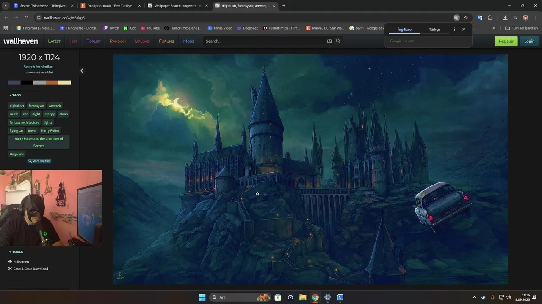Viewport: 542px width, 304px height.
Task: Click the wallhaven logo
Action: tap(21, 41)
